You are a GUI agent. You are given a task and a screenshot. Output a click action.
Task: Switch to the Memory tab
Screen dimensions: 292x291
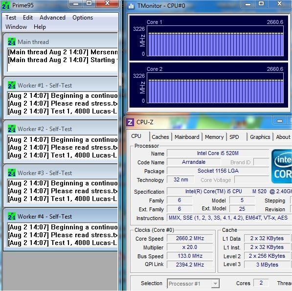(x=214, y=137)
